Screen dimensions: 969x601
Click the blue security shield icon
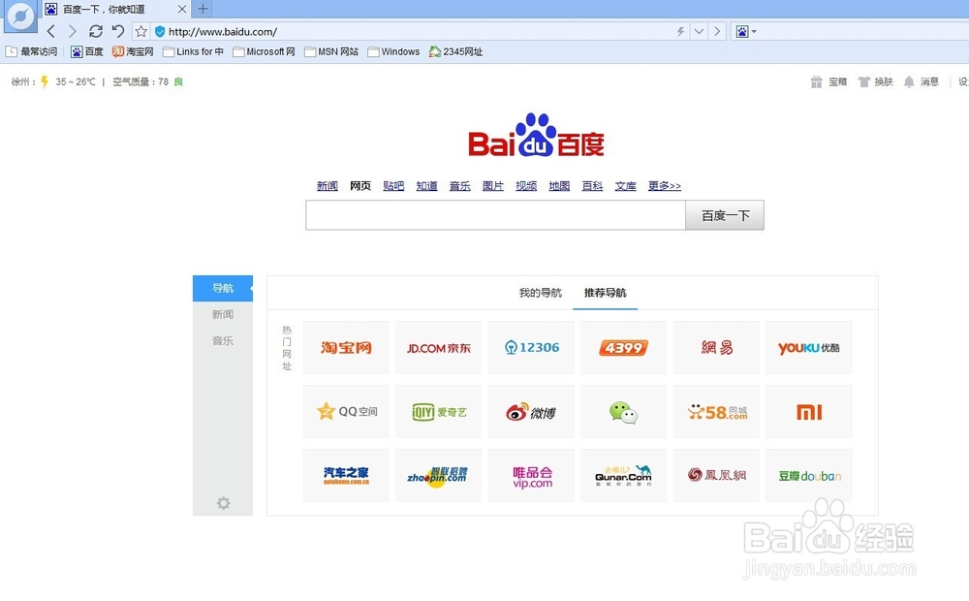coord(160,32)
